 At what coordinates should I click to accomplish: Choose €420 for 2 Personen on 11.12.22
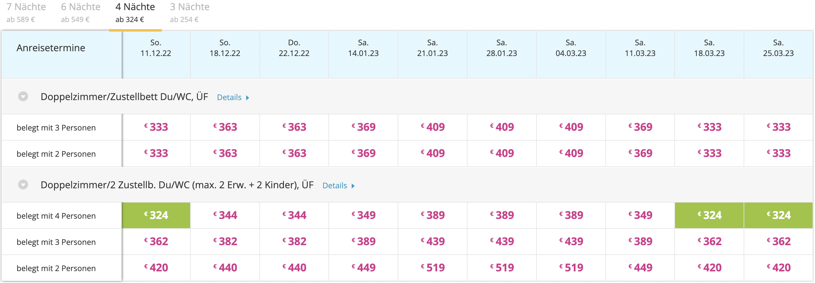point(156,268)
